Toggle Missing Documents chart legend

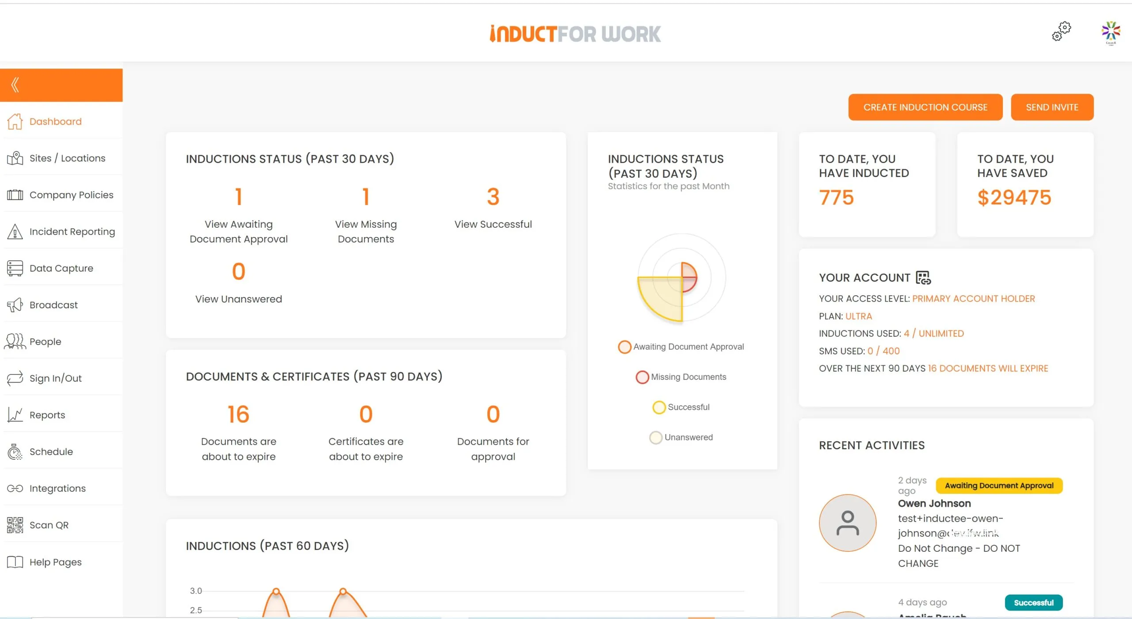pos(681,377)
